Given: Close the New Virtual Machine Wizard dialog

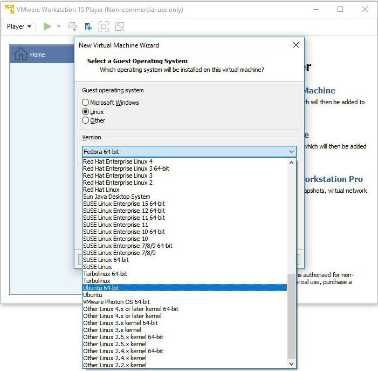Looking at the screenshot, I should 296,45.
